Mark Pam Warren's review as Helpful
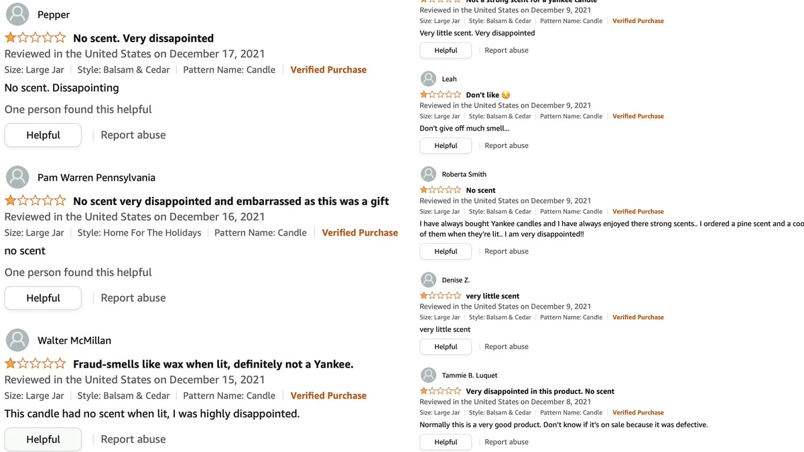Viewport: 804px width, 452px height. tap(43, 298)
